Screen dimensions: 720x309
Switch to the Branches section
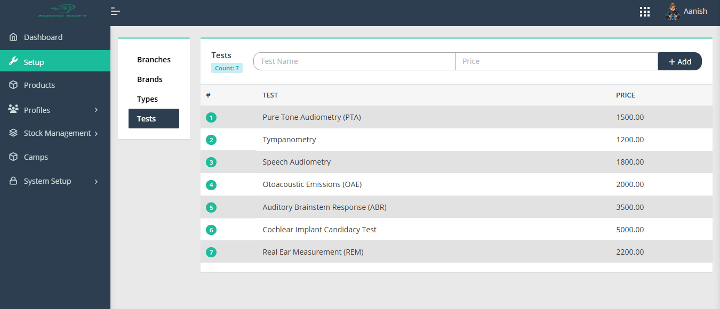[154, 59]
